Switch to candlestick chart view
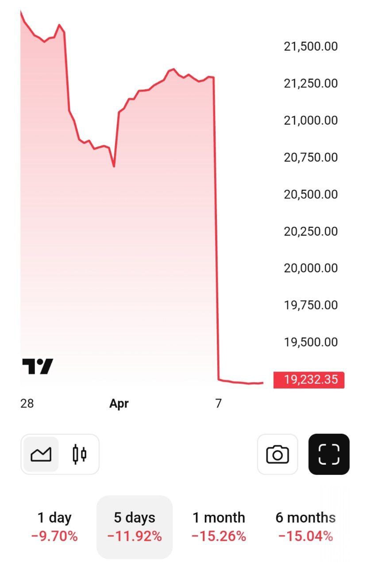Viewport: 370px width, 566px height. tap(79, 454)
